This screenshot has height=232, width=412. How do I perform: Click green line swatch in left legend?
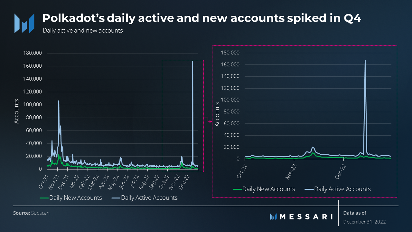click(44, 198)
